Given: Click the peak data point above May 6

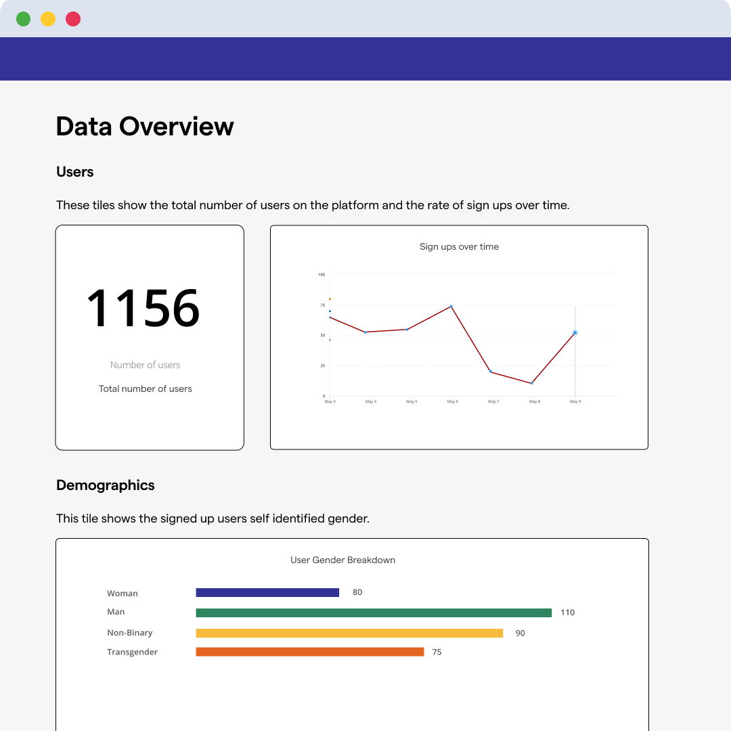Looking at the screenshot, I should [451, 307].
